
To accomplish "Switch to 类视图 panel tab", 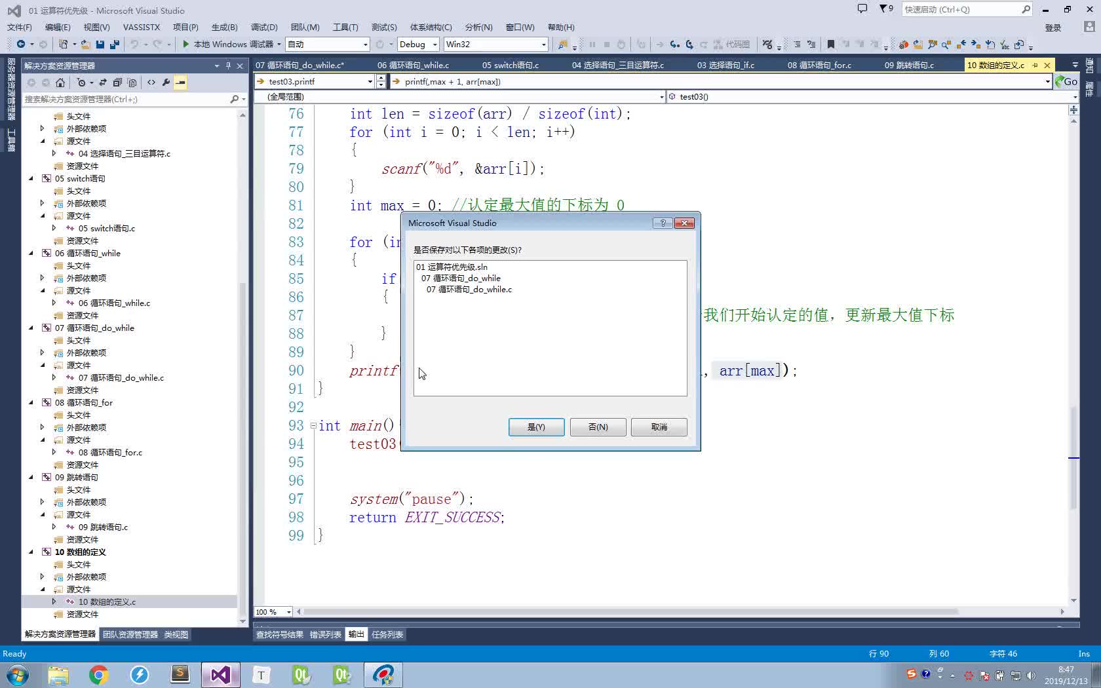I will click(x=176, y=634).
